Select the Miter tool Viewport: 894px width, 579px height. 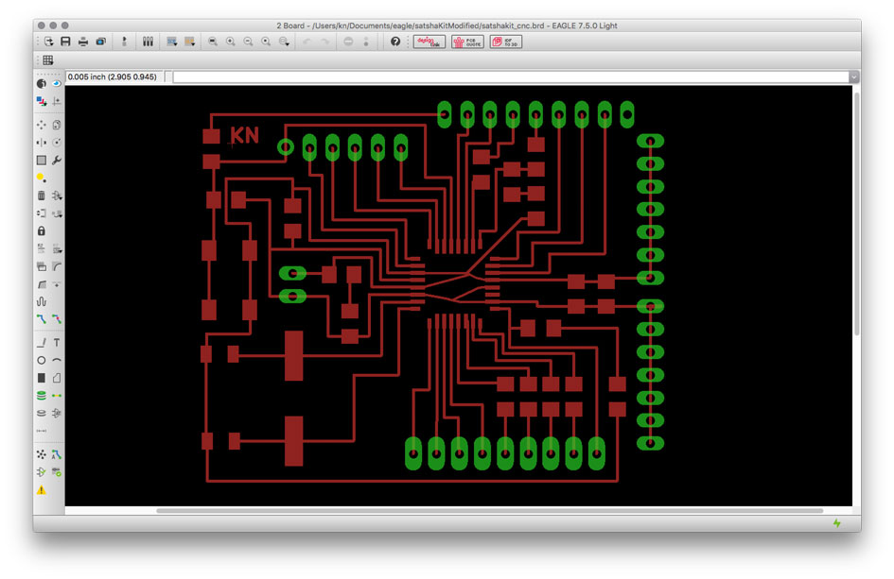(57, 266)
